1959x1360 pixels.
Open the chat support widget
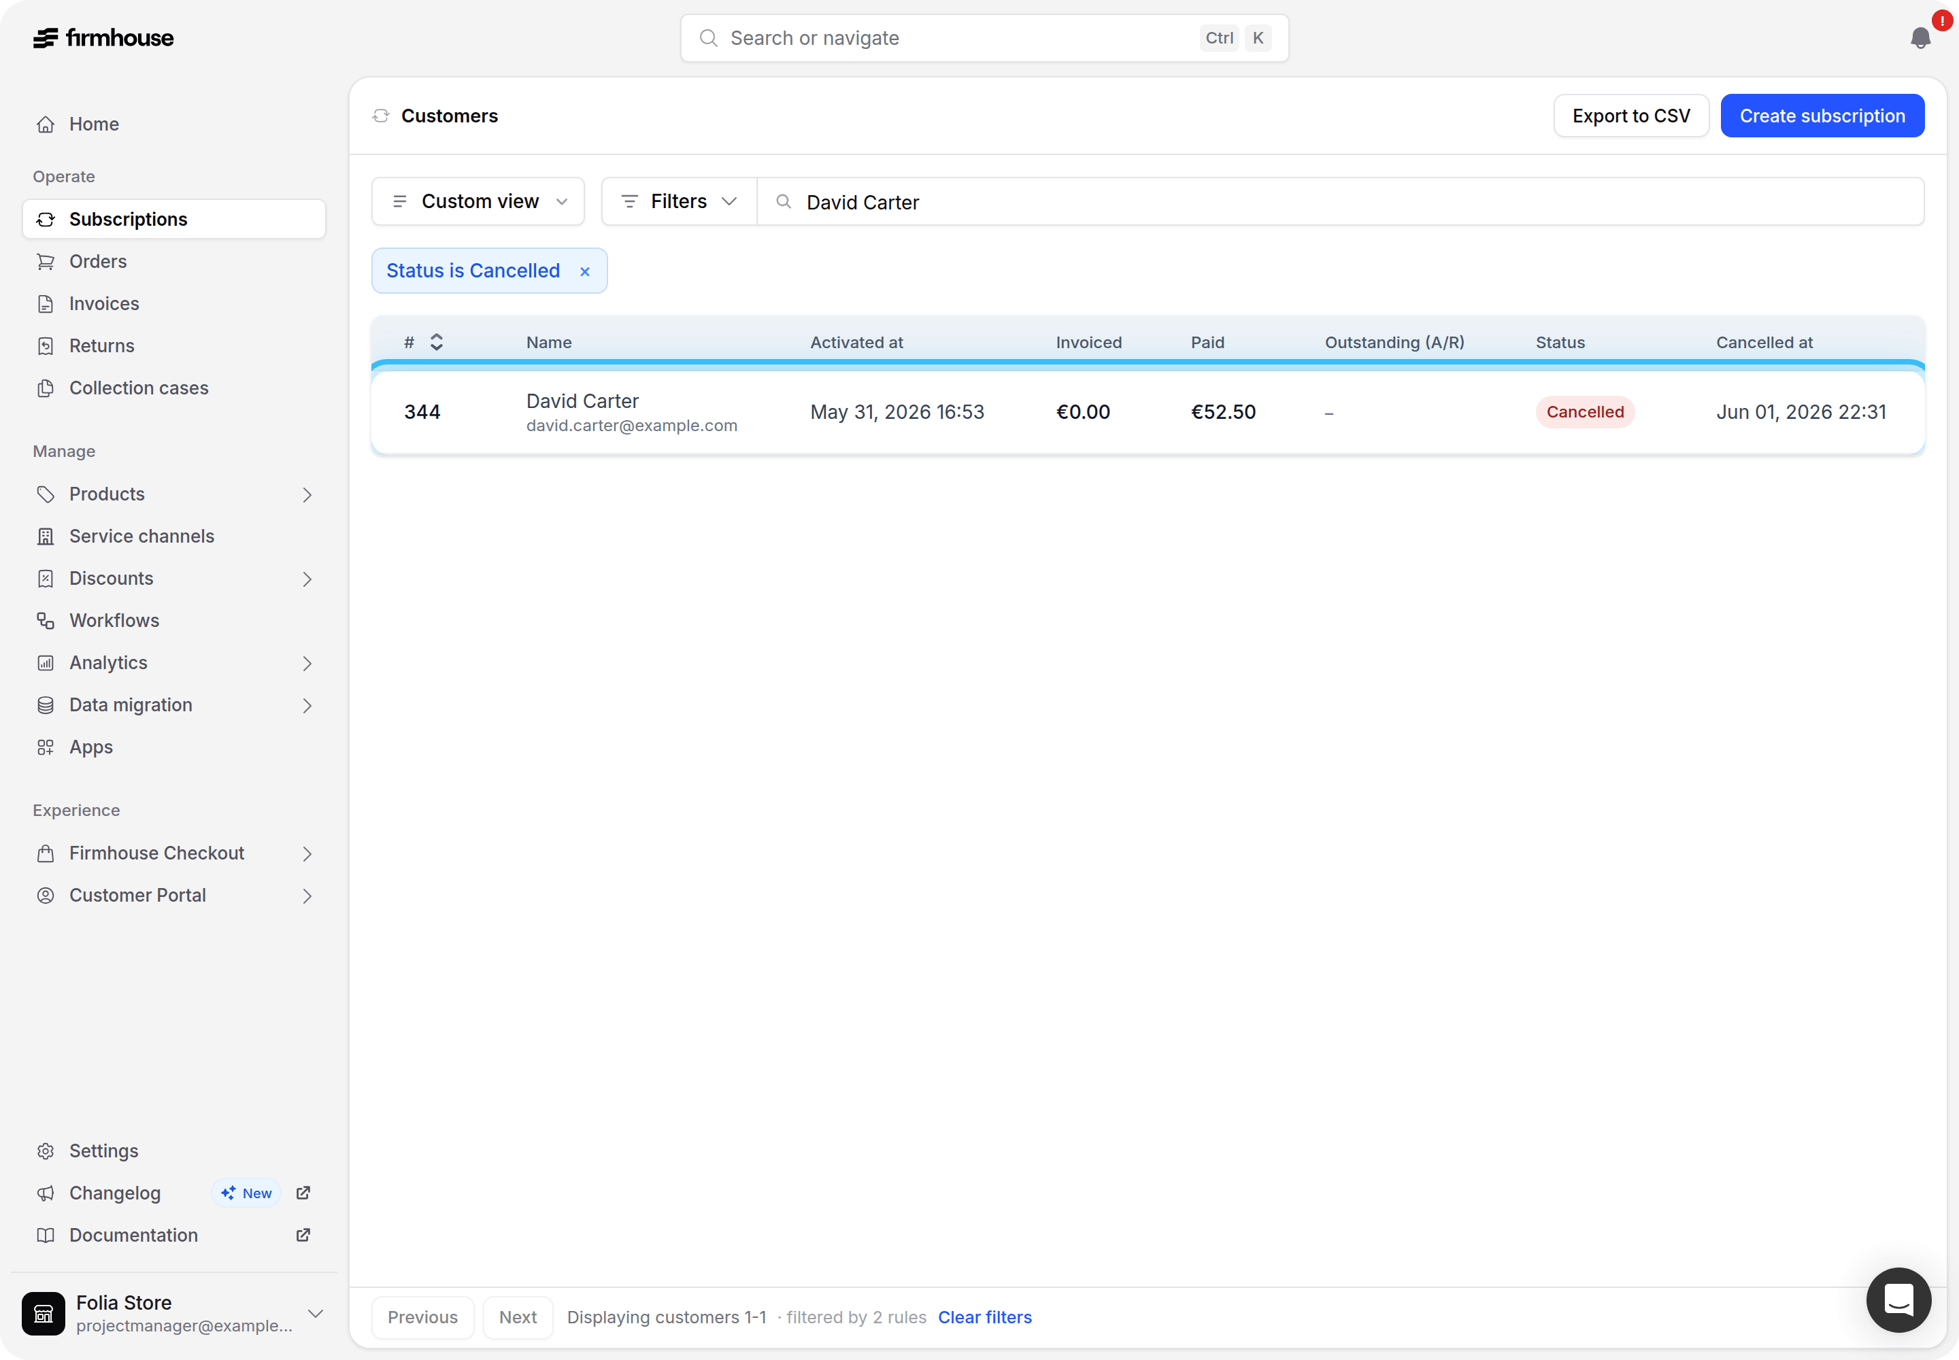tap(1898, 1299)
